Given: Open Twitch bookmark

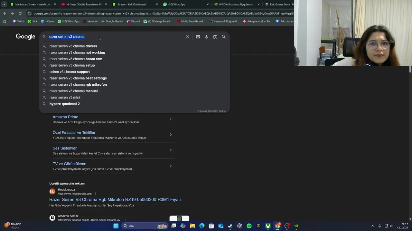Looking at the screenshot, I should point(18,21).
